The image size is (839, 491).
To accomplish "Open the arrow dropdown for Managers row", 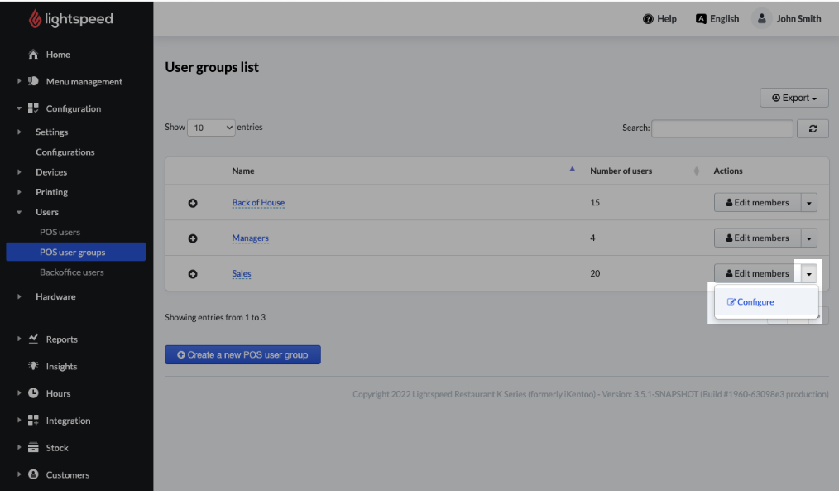I will (x=808, y=238).
